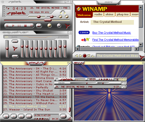
Task: Switch to the radio tab
Action: (x=98, y=14)
